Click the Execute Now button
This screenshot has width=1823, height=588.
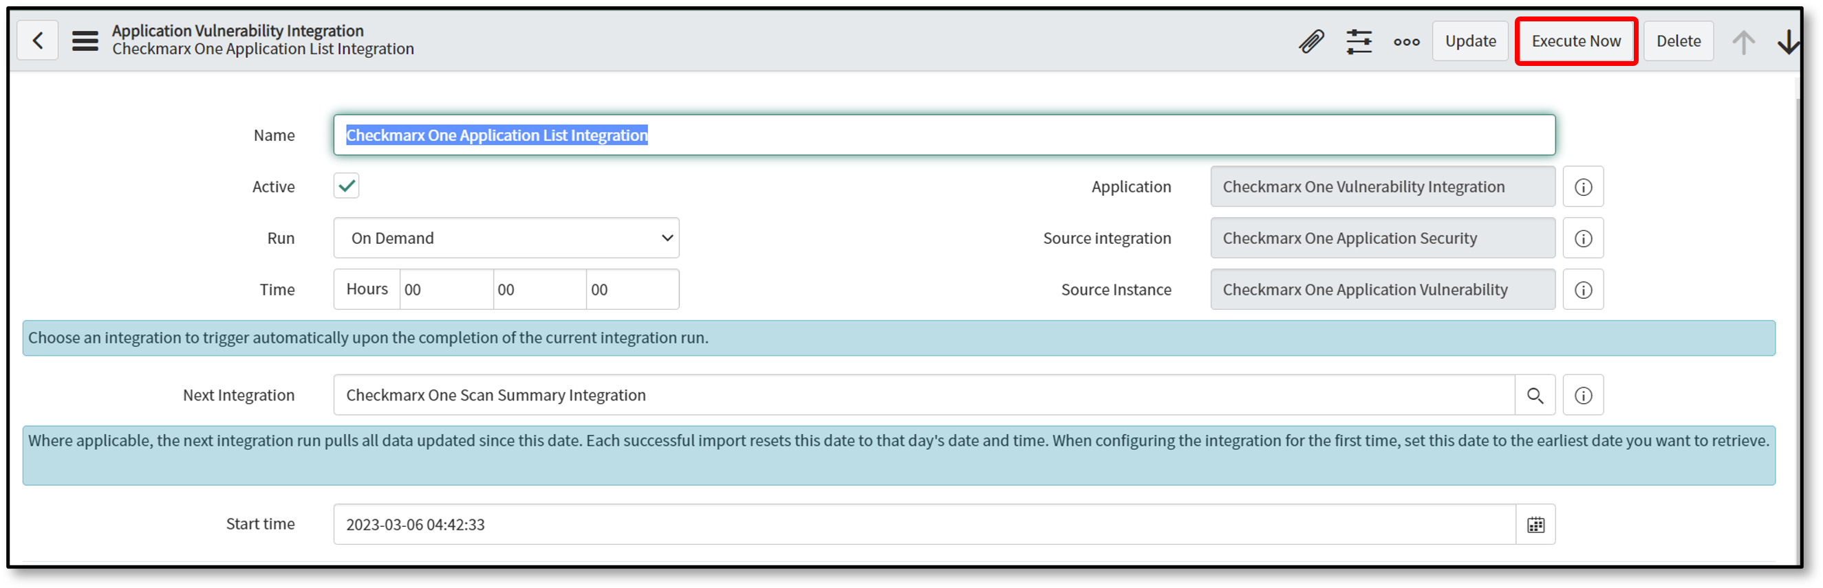(1576, 41)
